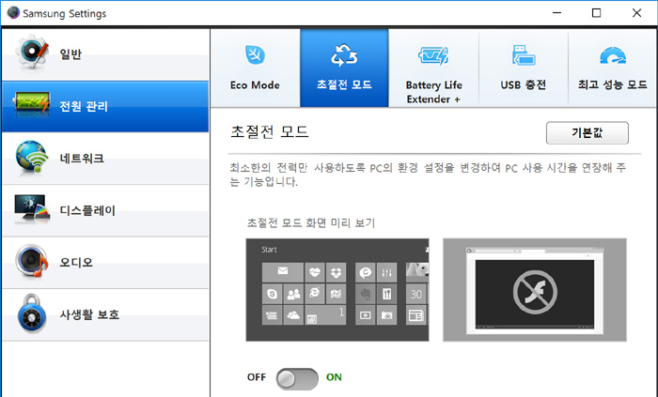Click the Eco Mode leaf icon
The width and height of the screenshot is (658, 397).
click(255, 54)
